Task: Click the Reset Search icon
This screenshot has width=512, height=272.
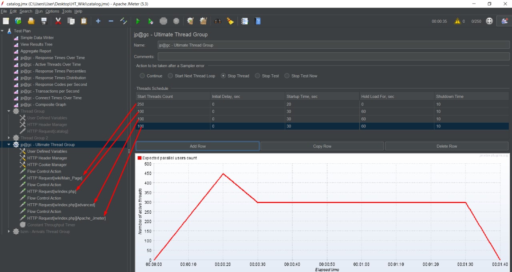Action: 230,21
